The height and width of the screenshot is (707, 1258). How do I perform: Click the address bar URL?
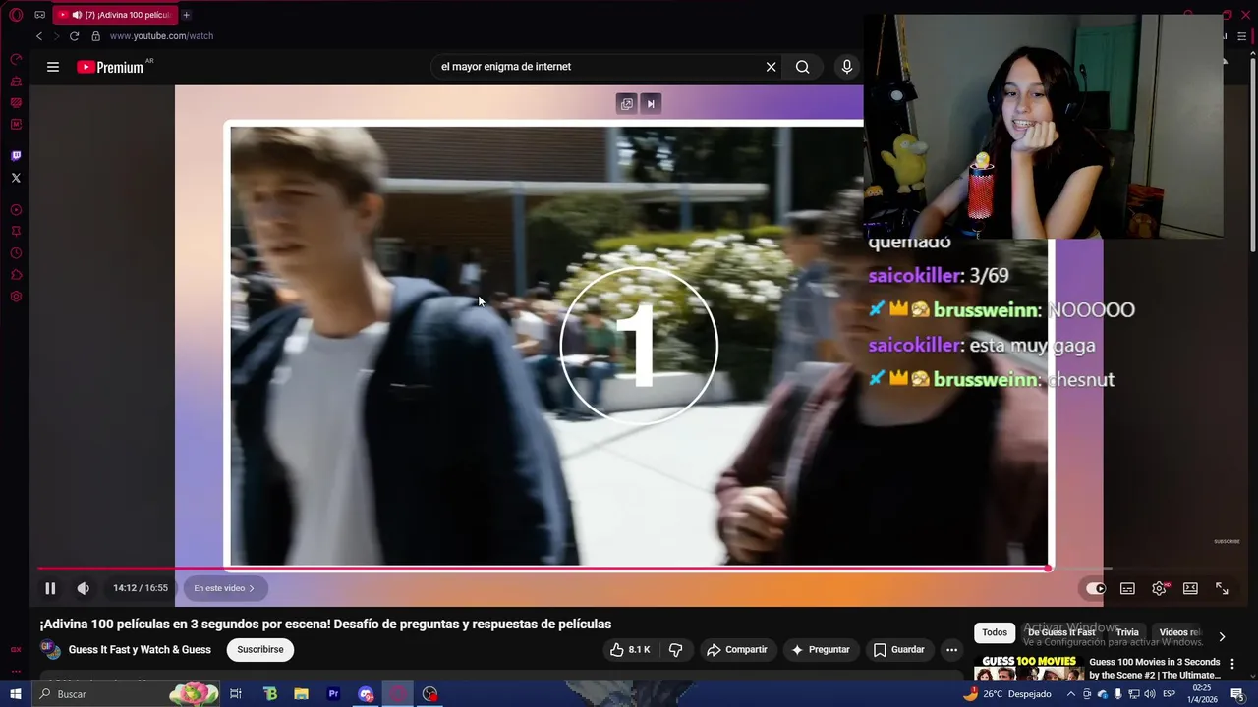pyautogui.click(x=161, y=36)
